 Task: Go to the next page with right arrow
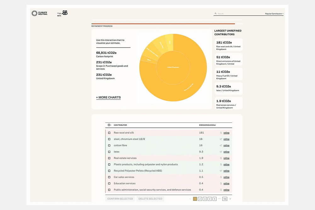(x=230, y=199)
